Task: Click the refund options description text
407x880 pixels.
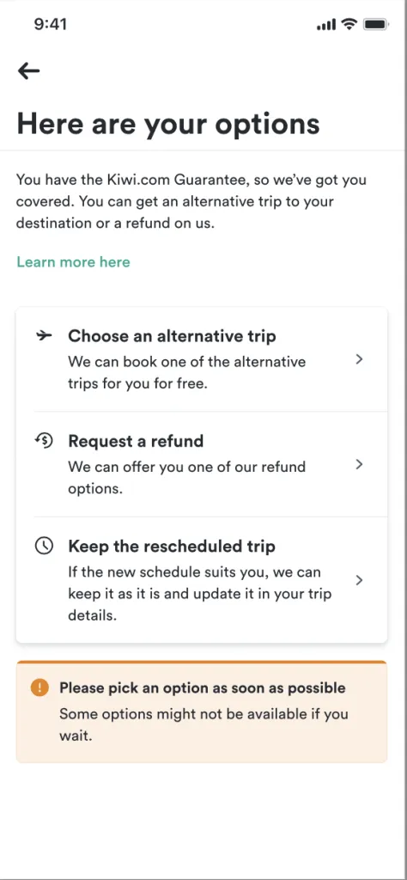Action: pyautogui.click(x=186, y=478)
